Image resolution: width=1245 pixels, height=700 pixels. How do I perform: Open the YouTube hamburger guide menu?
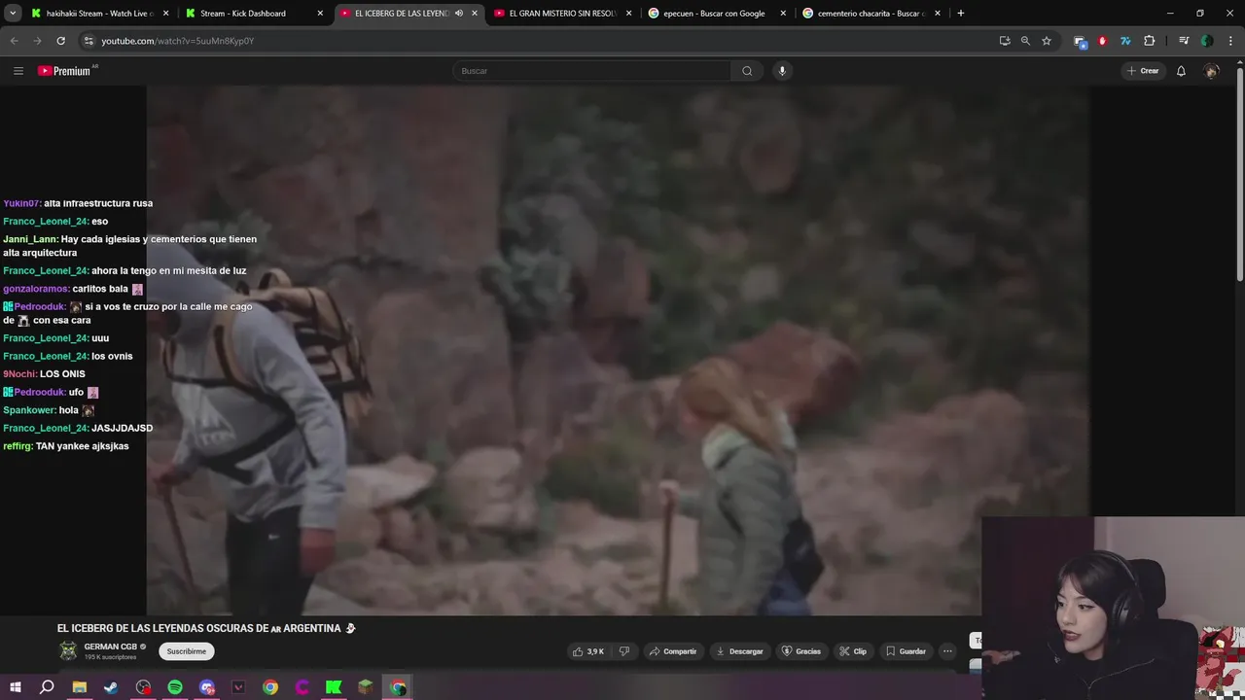pyautogui.click(x=18, y=71)
